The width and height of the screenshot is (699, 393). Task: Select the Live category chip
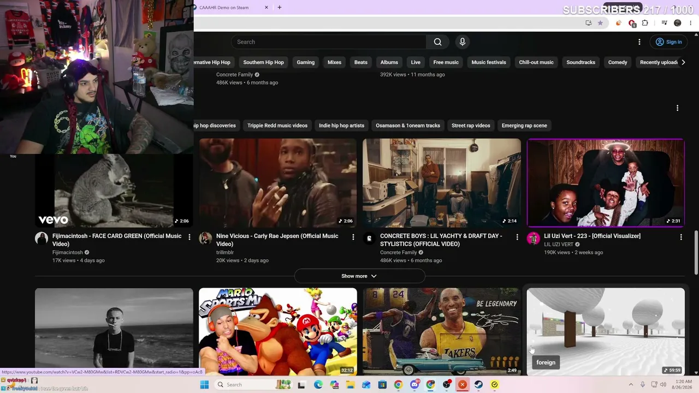[x=416, y=62]
